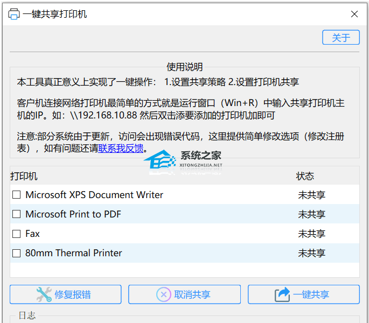The height and width of the screenshot is (323, 369).
Task: Click the \\192.168.10.88 example address text
Action: coord(103,115)
